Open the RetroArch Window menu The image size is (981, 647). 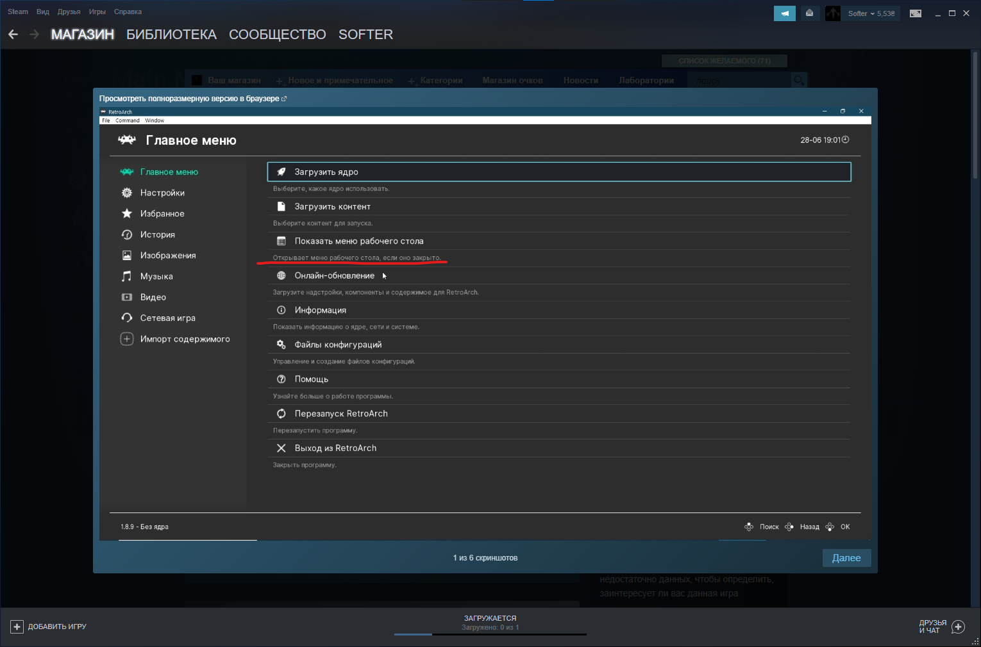[155, 120]
